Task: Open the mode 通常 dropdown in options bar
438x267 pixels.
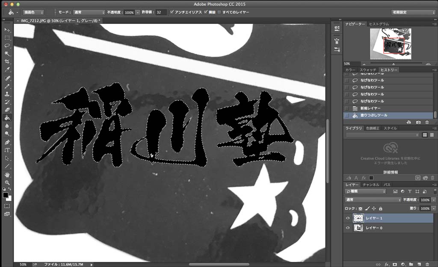Action: pyautogui.click(x=89, y=12)
